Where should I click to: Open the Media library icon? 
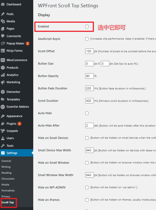pyautogui.click(x=3, y=21)
